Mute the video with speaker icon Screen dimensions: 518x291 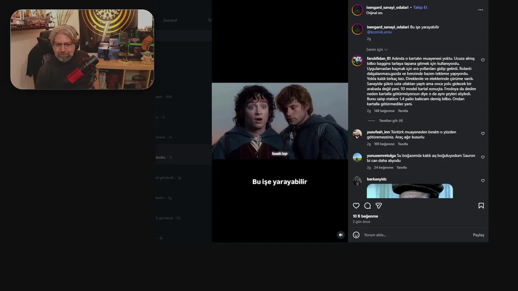click(341, 235)
